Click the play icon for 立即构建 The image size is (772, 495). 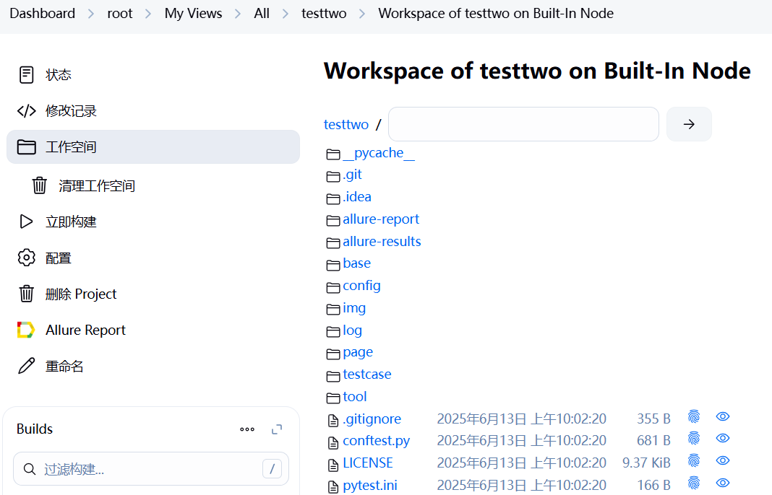click(x=26, y=222)
